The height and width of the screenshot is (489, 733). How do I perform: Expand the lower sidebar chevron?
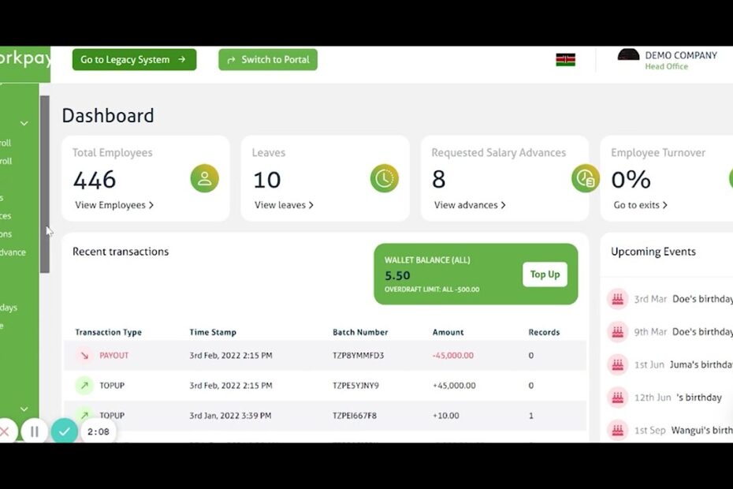pos(24,409)
